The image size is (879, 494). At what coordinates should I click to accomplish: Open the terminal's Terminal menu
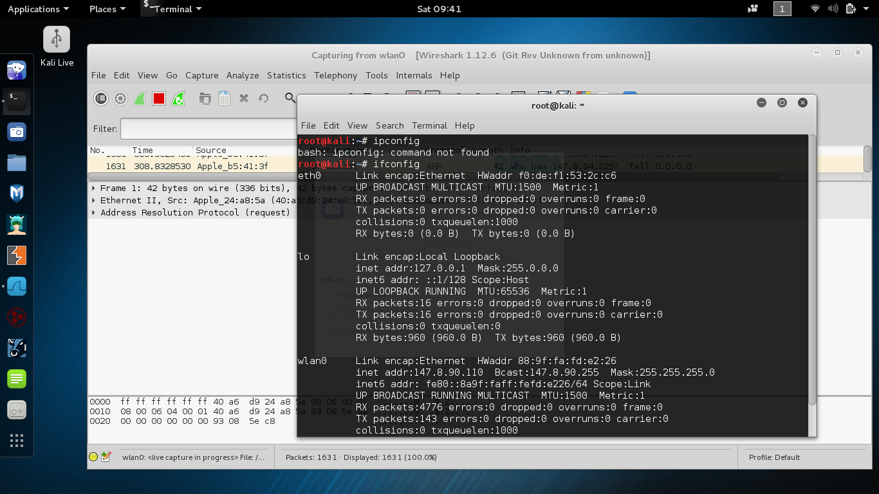click(430, 125)
